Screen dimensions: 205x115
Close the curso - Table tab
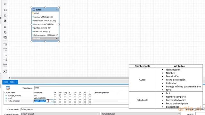click(16, 82)
